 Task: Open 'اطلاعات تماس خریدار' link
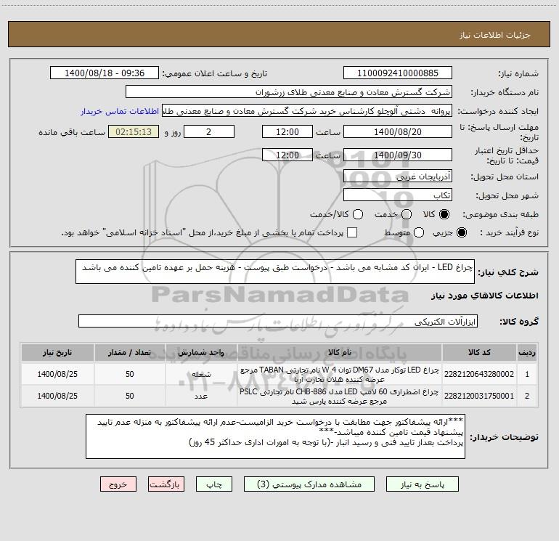pos(120,111)
